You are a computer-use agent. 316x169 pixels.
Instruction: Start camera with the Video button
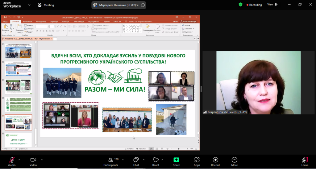33,161
